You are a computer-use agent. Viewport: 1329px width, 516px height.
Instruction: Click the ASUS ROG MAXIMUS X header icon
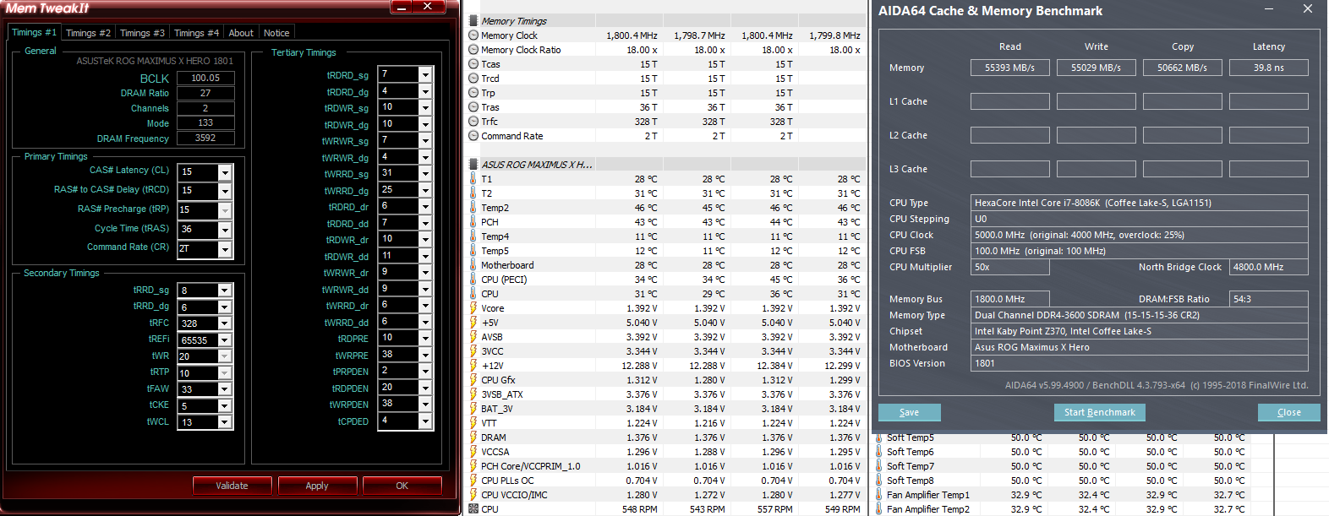473,165
